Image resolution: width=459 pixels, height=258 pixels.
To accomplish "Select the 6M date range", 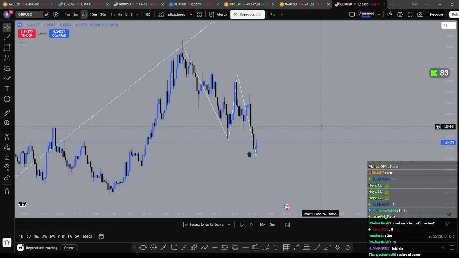I will tap(52, 236).
